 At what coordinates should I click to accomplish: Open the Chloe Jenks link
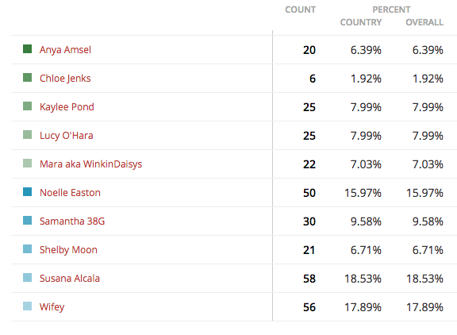point(65,79)
